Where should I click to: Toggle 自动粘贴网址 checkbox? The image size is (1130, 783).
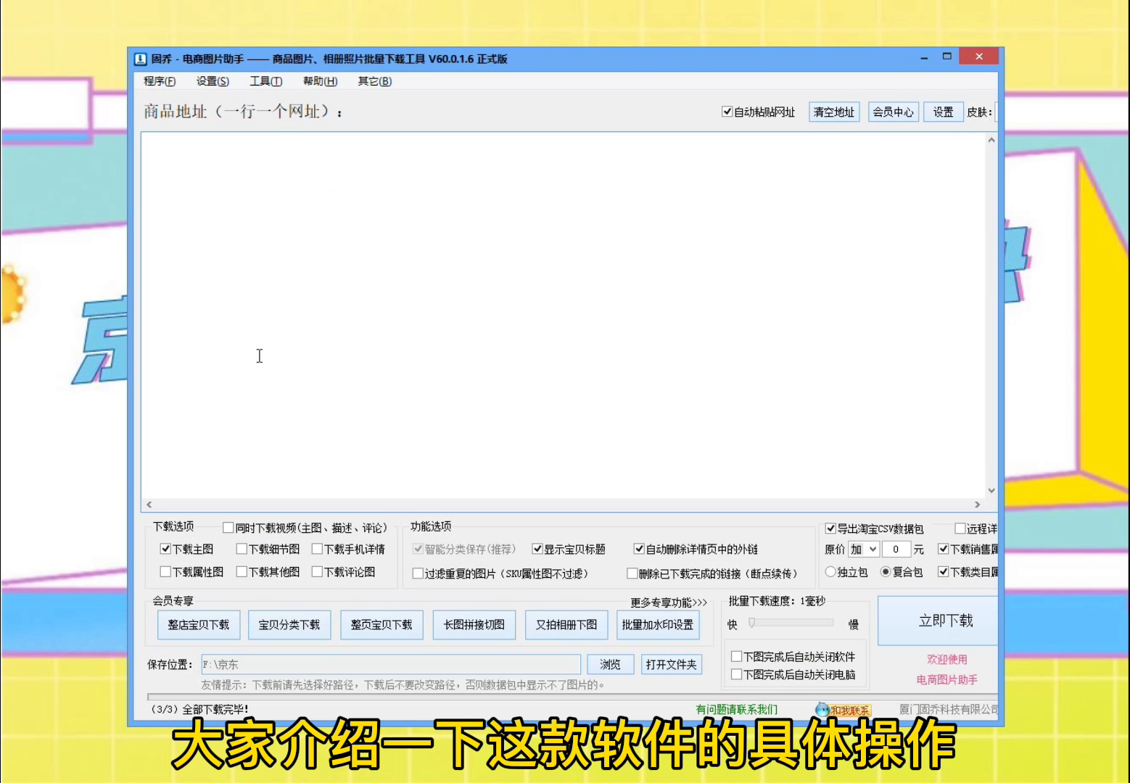[727, 112]
